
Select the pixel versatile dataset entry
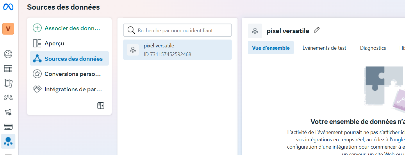point(177,50)
